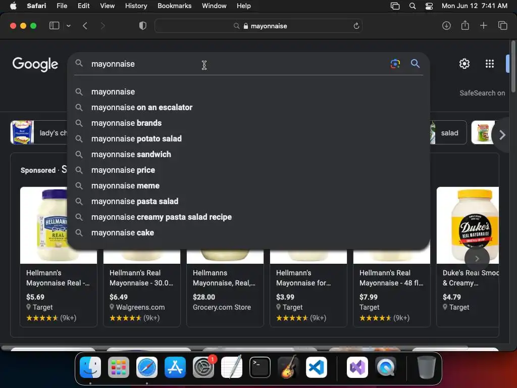The width and height of the screenshot is (517, 388).
Task: Open Visual Studio Code from the Dock
Action: [317, 367]
